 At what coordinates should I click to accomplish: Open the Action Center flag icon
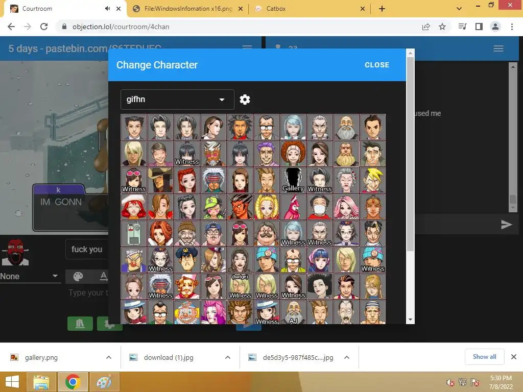pos(475,382)
